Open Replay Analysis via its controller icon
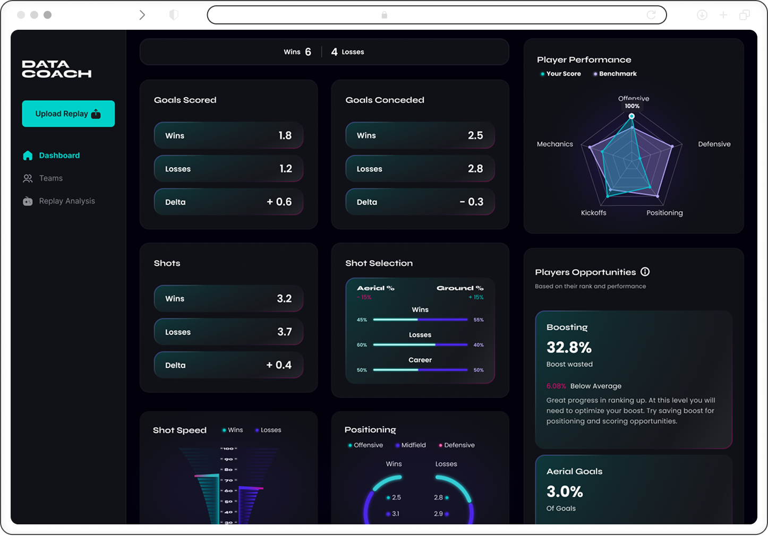768x544 pixels. click(x=28, y=201)
